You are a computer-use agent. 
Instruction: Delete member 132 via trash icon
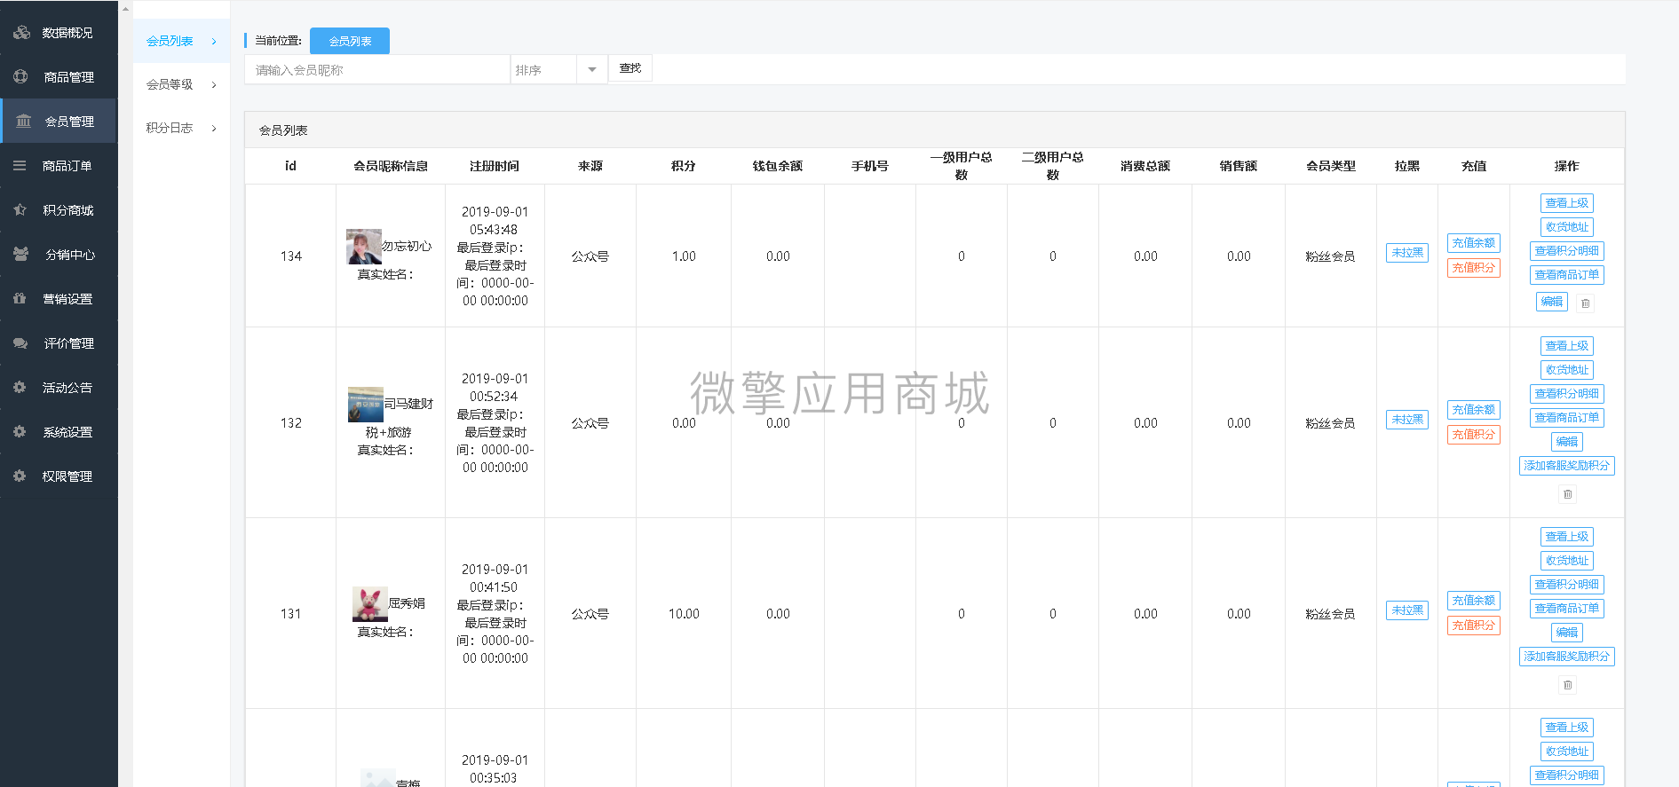(1568, 494)
